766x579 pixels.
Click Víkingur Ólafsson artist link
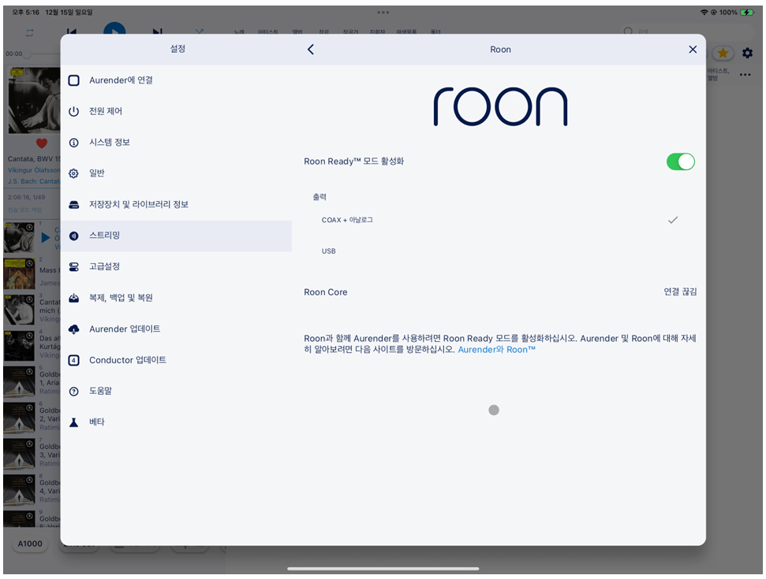(x=34, y=170)
